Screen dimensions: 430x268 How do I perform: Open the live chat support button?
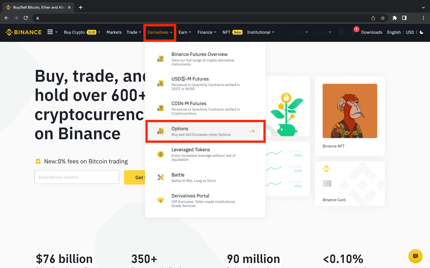[415, 256]
